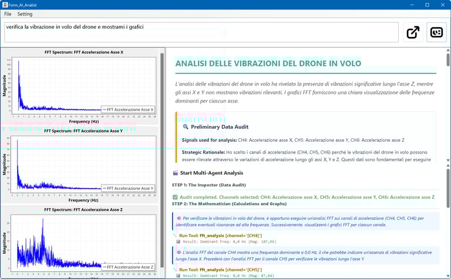Click the report panel vertical scrollbar thumb
451x279 pixels.
click(x=448, y=60)
